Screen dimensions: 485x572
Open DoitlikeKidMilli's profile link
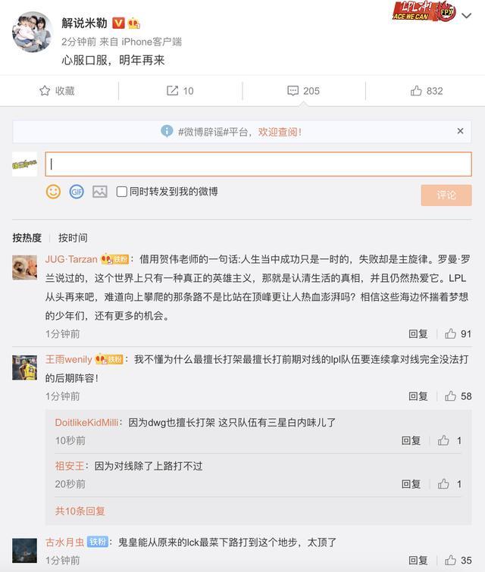pos(88,423)
